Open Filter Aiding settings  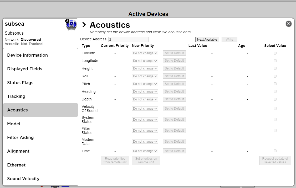40,137
